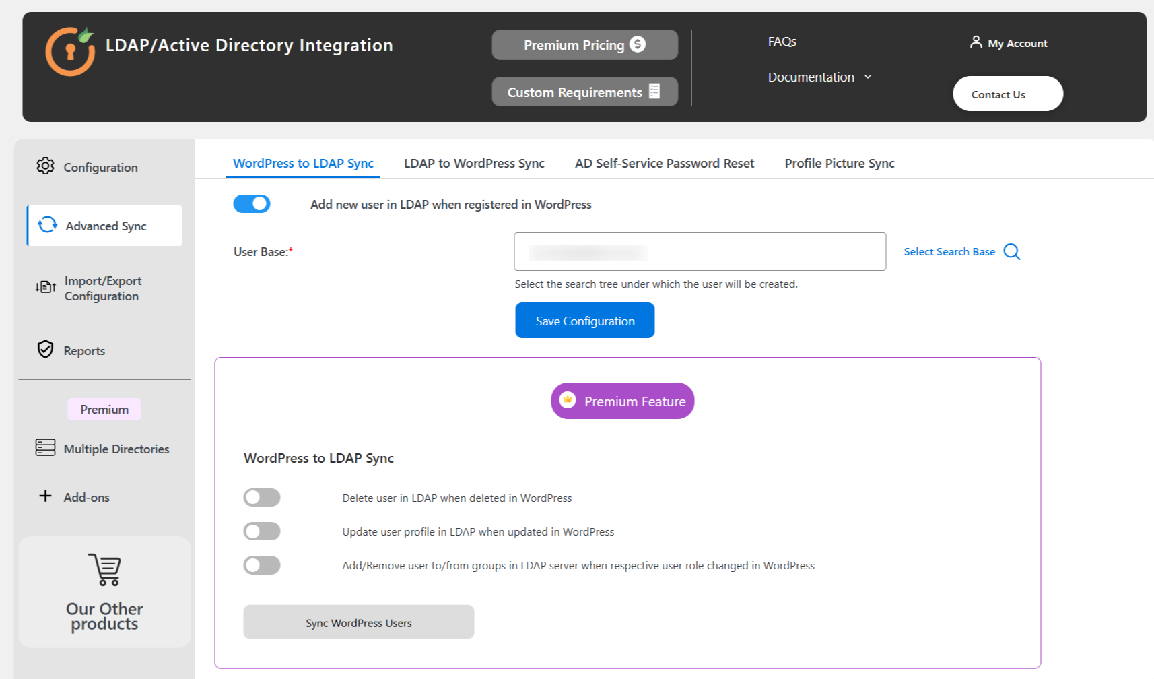Open the Premium Pricing page
The height and width of the screenshot is (679, 1154).
pyautogui.click(x=584, y=45)
